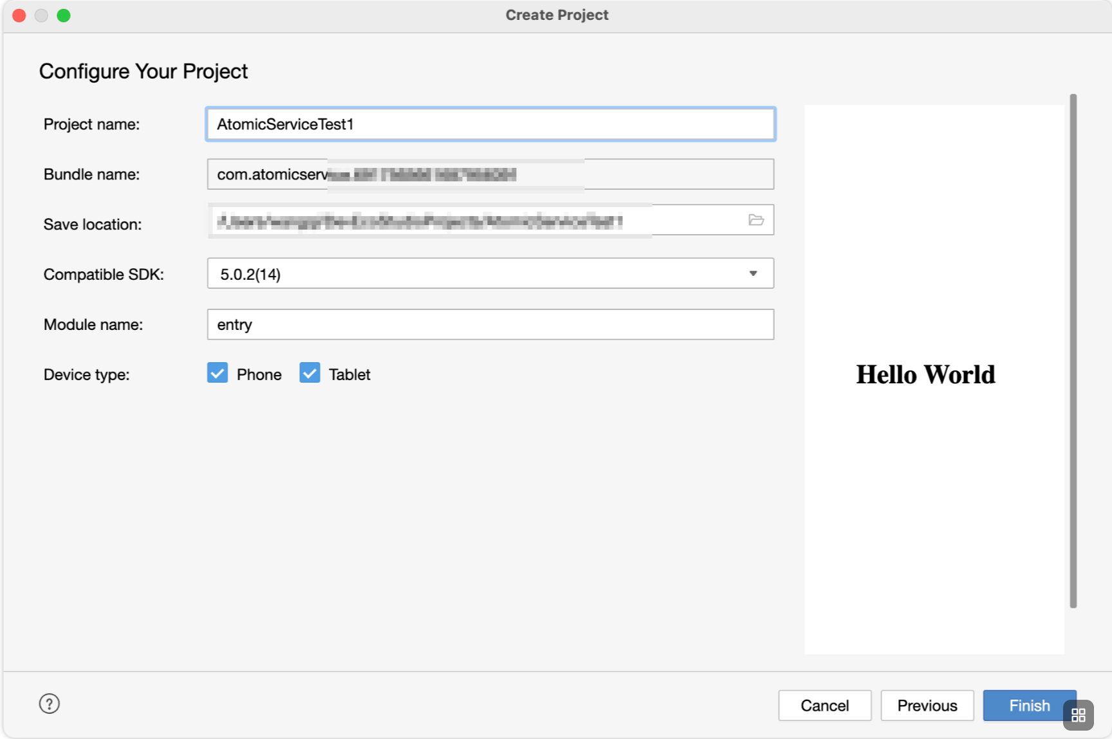Uncheck the Tablet device type checkbox
This screenshot has height=739, width=1112.
point(310,373)
